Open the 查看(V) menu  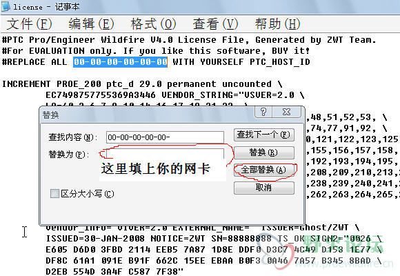[216, 24]
